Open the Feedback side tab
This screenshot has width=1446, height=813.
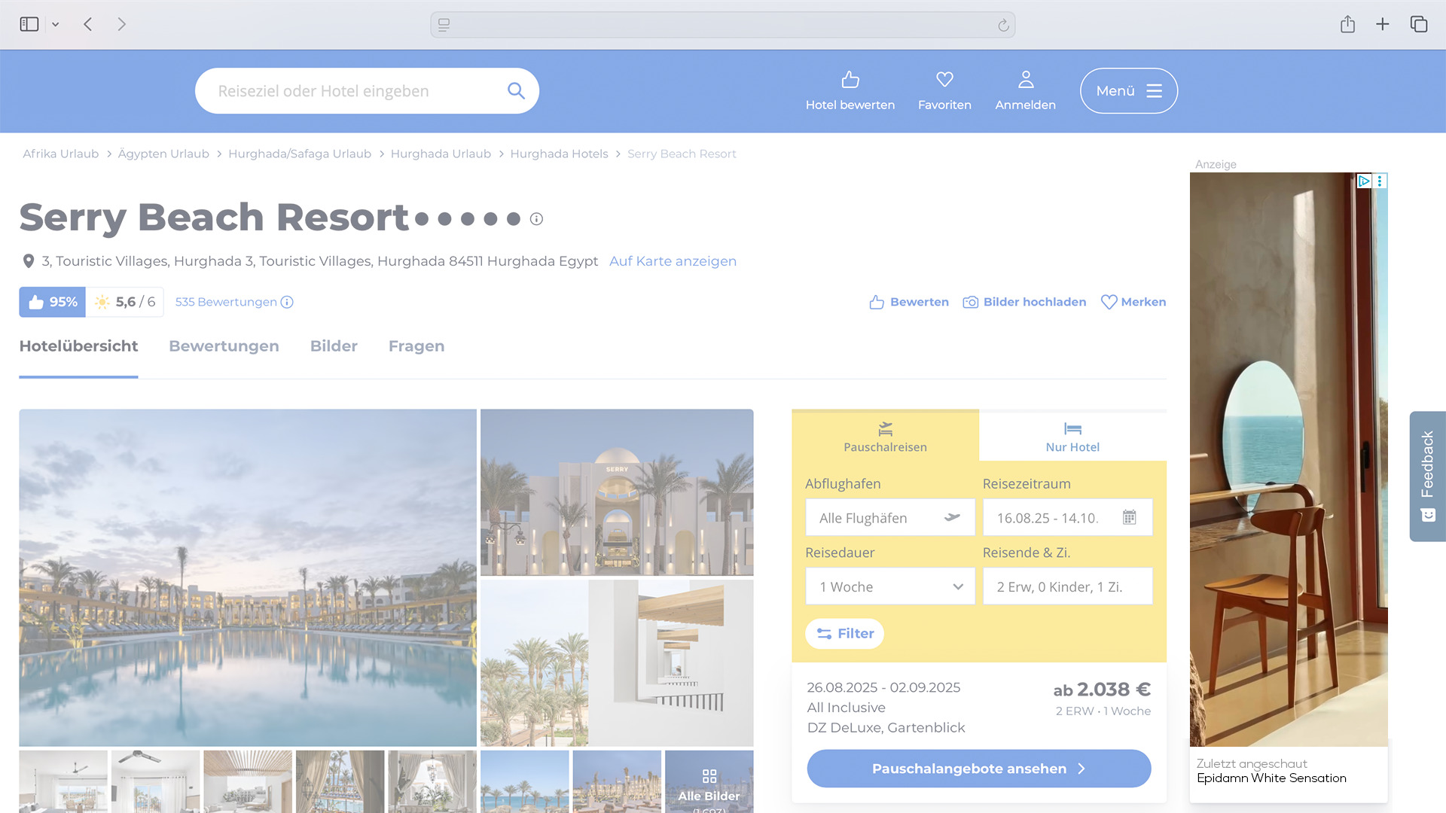pyautogui.click(x=1427, y=476)
